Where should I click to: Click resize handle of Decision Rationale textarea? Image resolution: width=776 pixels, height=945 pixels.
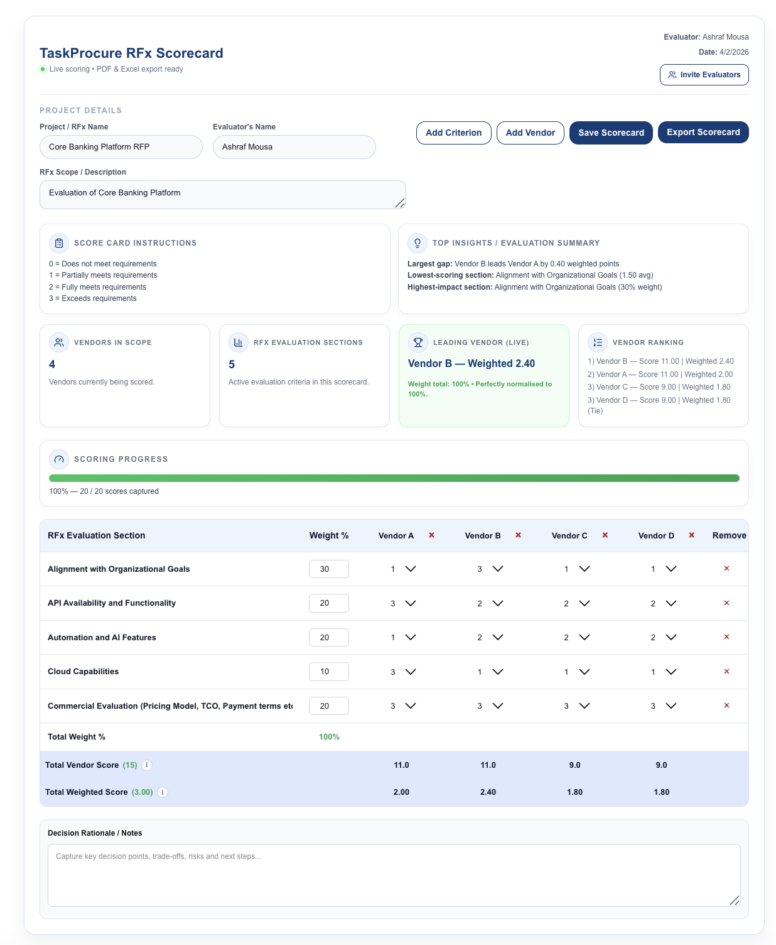click(735, 900)
